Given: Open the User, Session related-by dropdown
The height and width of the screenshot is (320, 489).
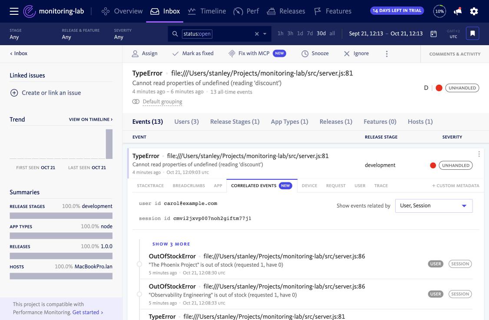Looking at the screenshot, I should click(434, 206).
